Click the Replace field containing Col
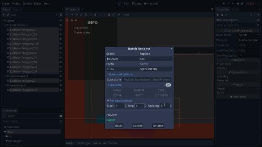This screenshot has width=262, height=147. 156,59
